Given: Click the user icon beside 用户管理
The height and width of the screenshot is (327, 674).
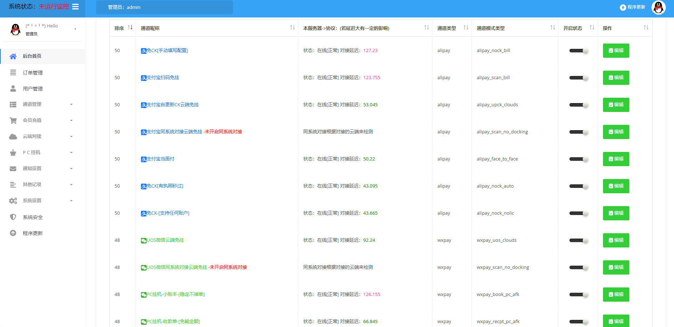Looking at the screenshot, I should click(x=13, y=88).
